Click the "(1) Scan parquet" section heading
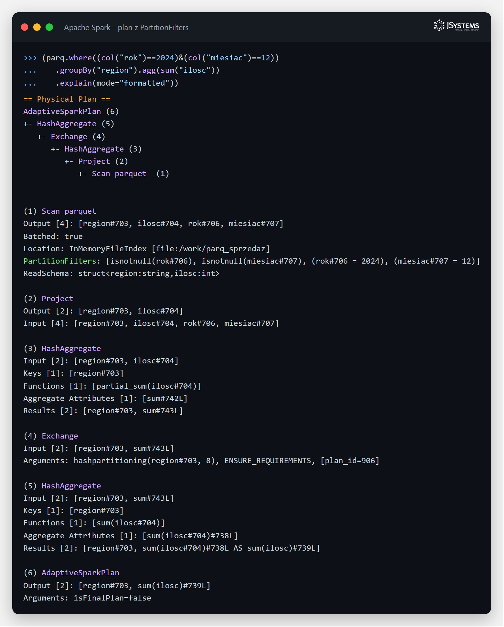The image size is (504, 627). pyautogui.click(x=60, y=211)
